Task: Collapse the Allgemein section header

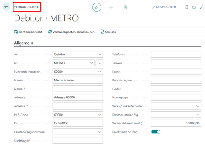Action: point(24,43)
